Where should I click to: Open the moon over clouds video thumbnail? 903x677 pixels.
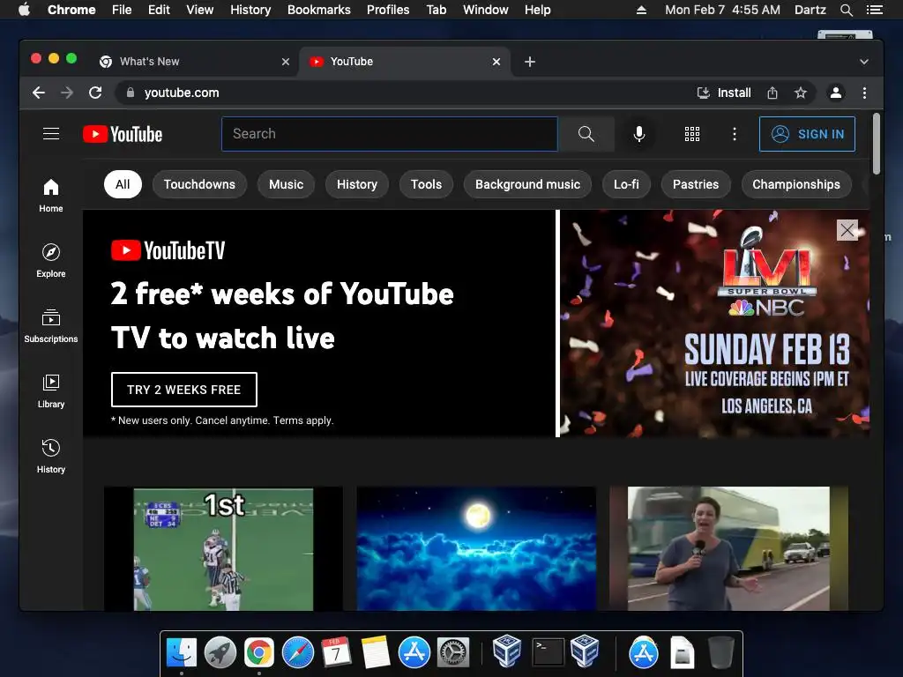pos(476,548)
